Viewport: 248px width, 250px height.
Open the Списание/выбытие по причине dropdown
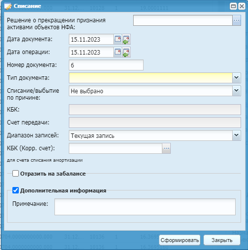pos(237,91)
